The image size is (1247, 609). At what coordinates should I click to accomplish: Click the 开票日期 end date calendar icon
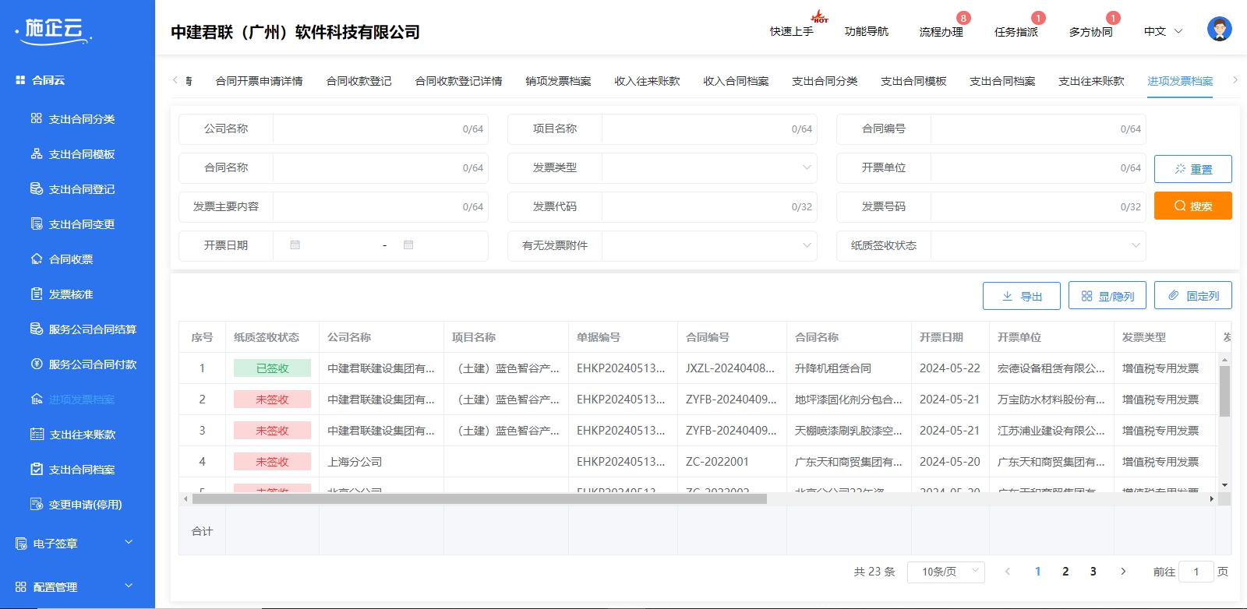pyautogui.click(x=408, y=245)
